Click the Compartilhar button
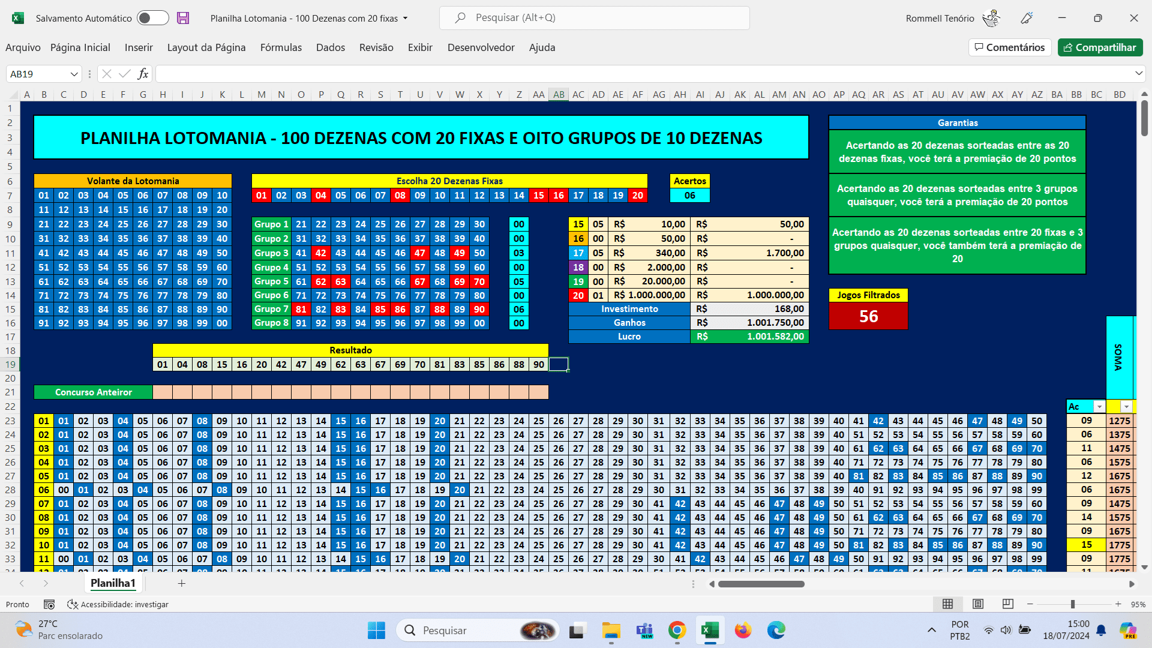Image resolution: width=1152 pixels, height=648 pixels. click(1100, 47)
